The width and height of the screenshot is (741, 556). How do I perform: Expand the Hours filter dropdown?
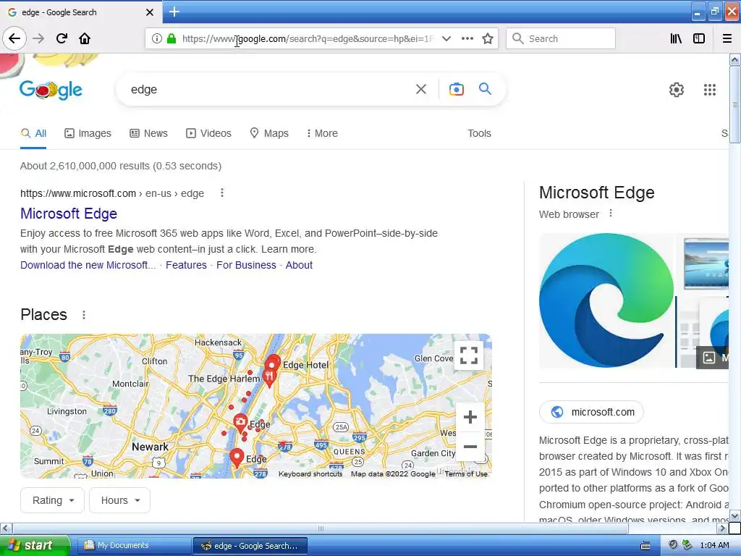pyautogui.click(x=120, y=500)
